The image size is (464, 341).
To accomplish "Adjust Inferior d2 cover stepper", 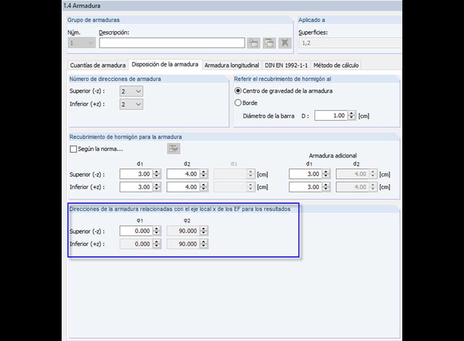I will 203,187.
